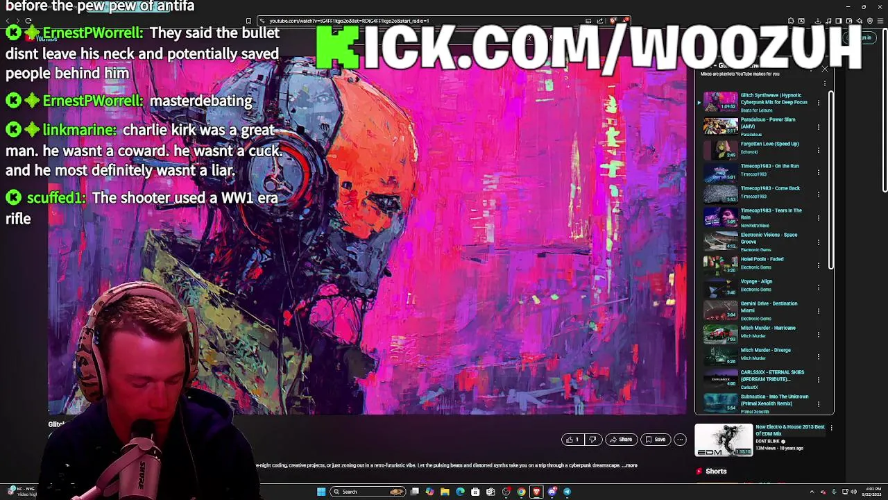
Task: Play Timecop1983 - Come Back
Action: pos(720,194)
